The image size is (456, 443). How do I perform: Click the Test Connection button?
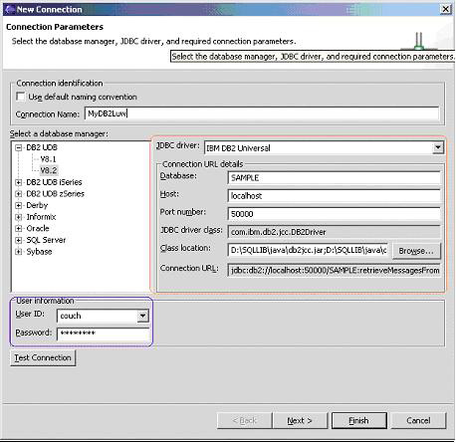pyautogui.click(x=43, y=358)
